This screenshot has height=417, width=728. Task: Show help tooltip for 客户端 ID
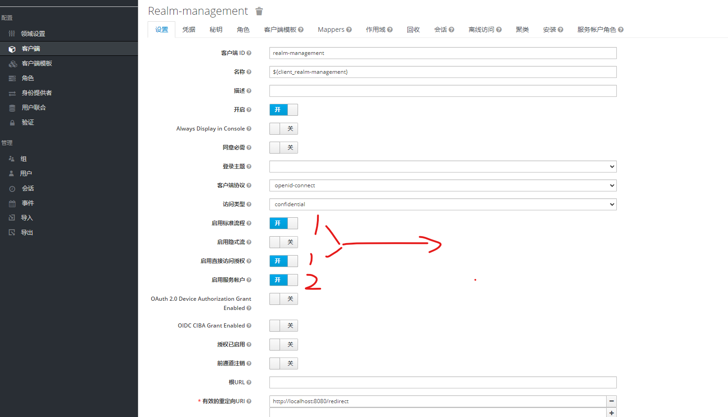coord(249,53)
